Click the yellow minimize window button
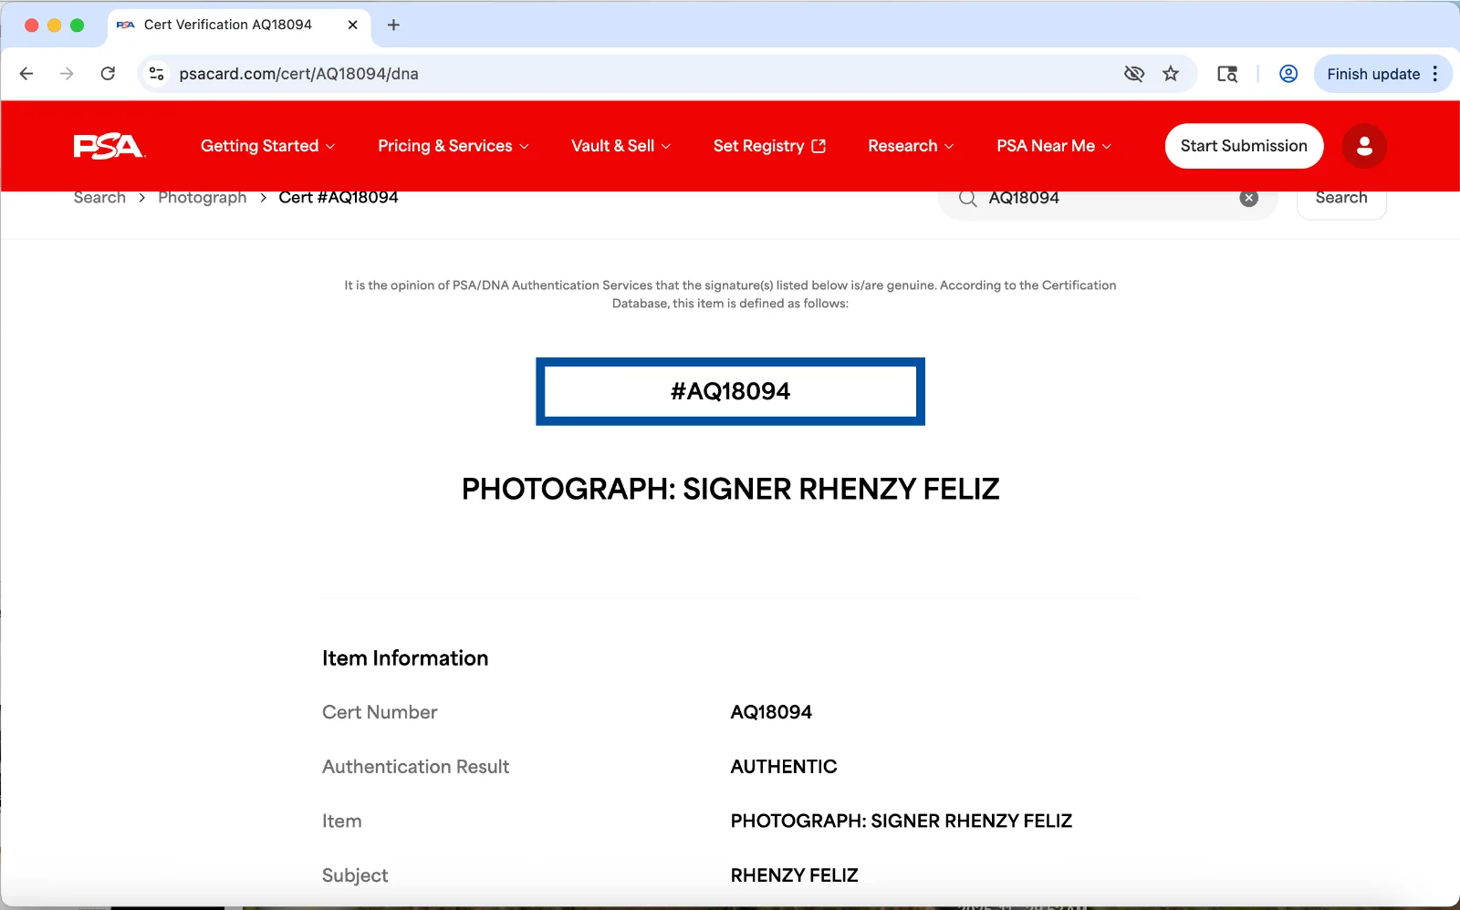This screenshot has height=910, width=1460. pyautogui.click(x=54, y=26)
